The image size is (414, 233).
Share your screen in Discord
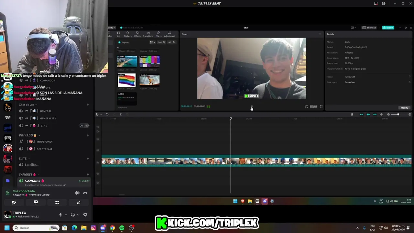coord(36,202)
